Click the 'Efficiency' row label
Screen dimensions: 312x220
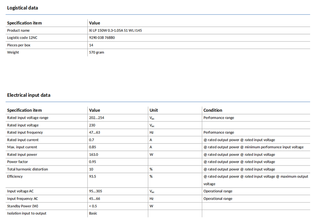pyautogui.click(x=15, y=177)
